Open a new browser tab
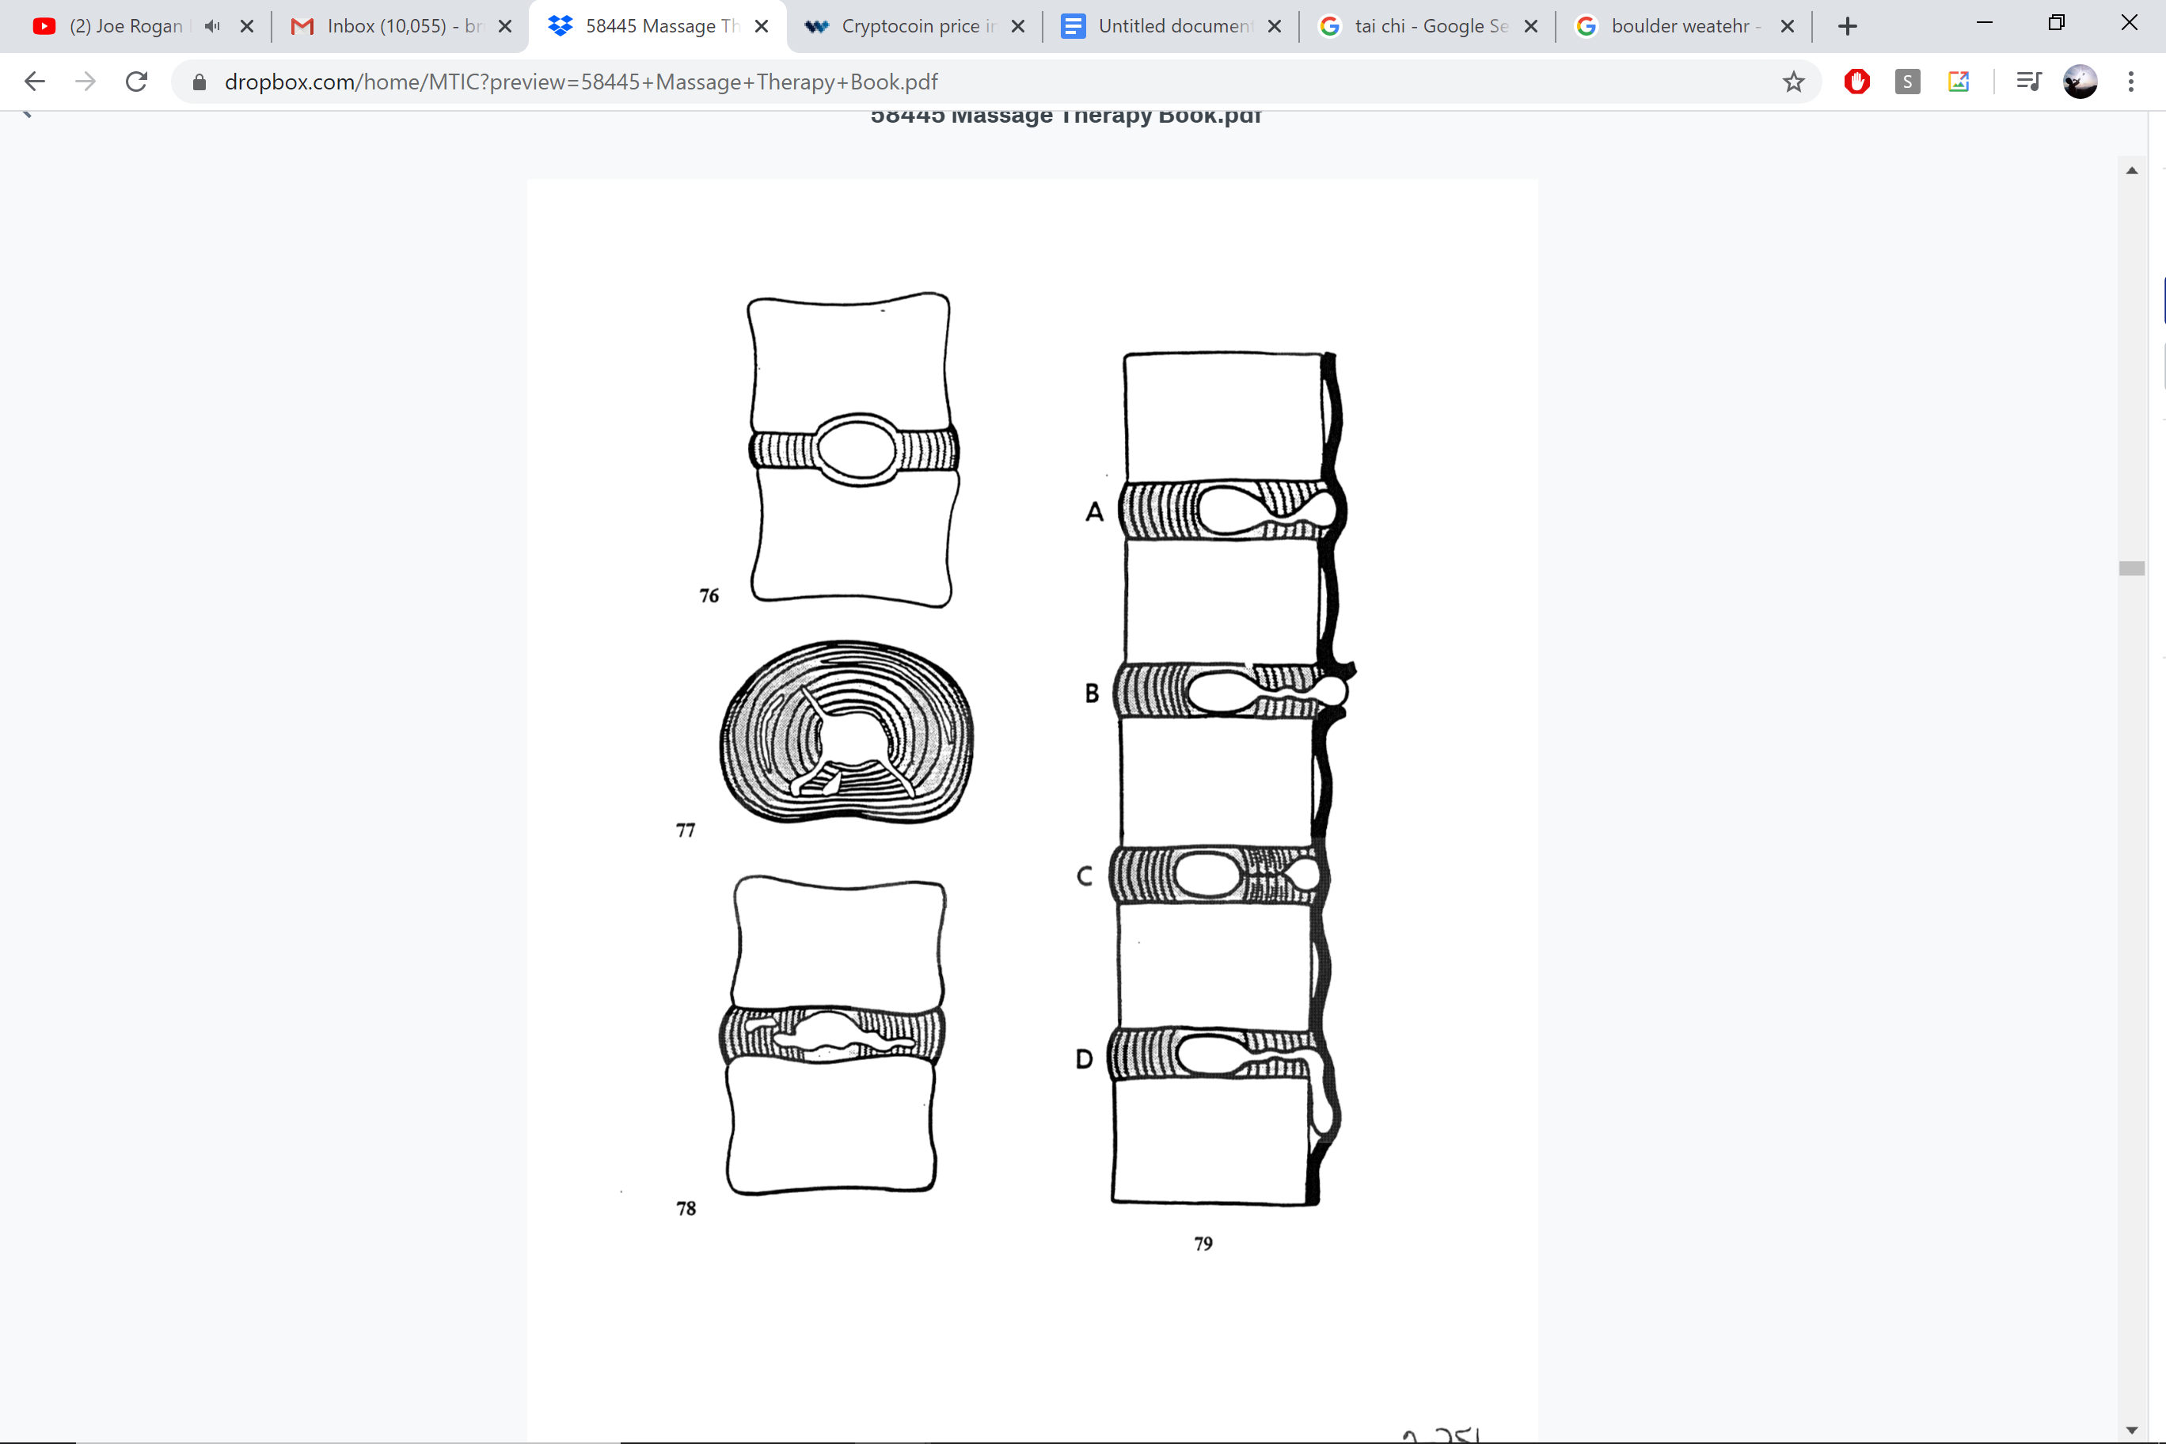The image size is (2166, 1444). (x=1848, y=26)
